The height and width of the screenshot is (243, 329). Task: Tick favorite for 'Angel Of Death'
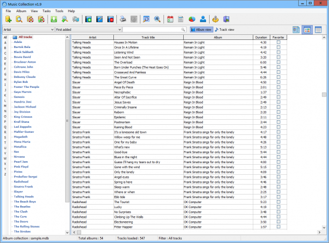coord(278,82)
